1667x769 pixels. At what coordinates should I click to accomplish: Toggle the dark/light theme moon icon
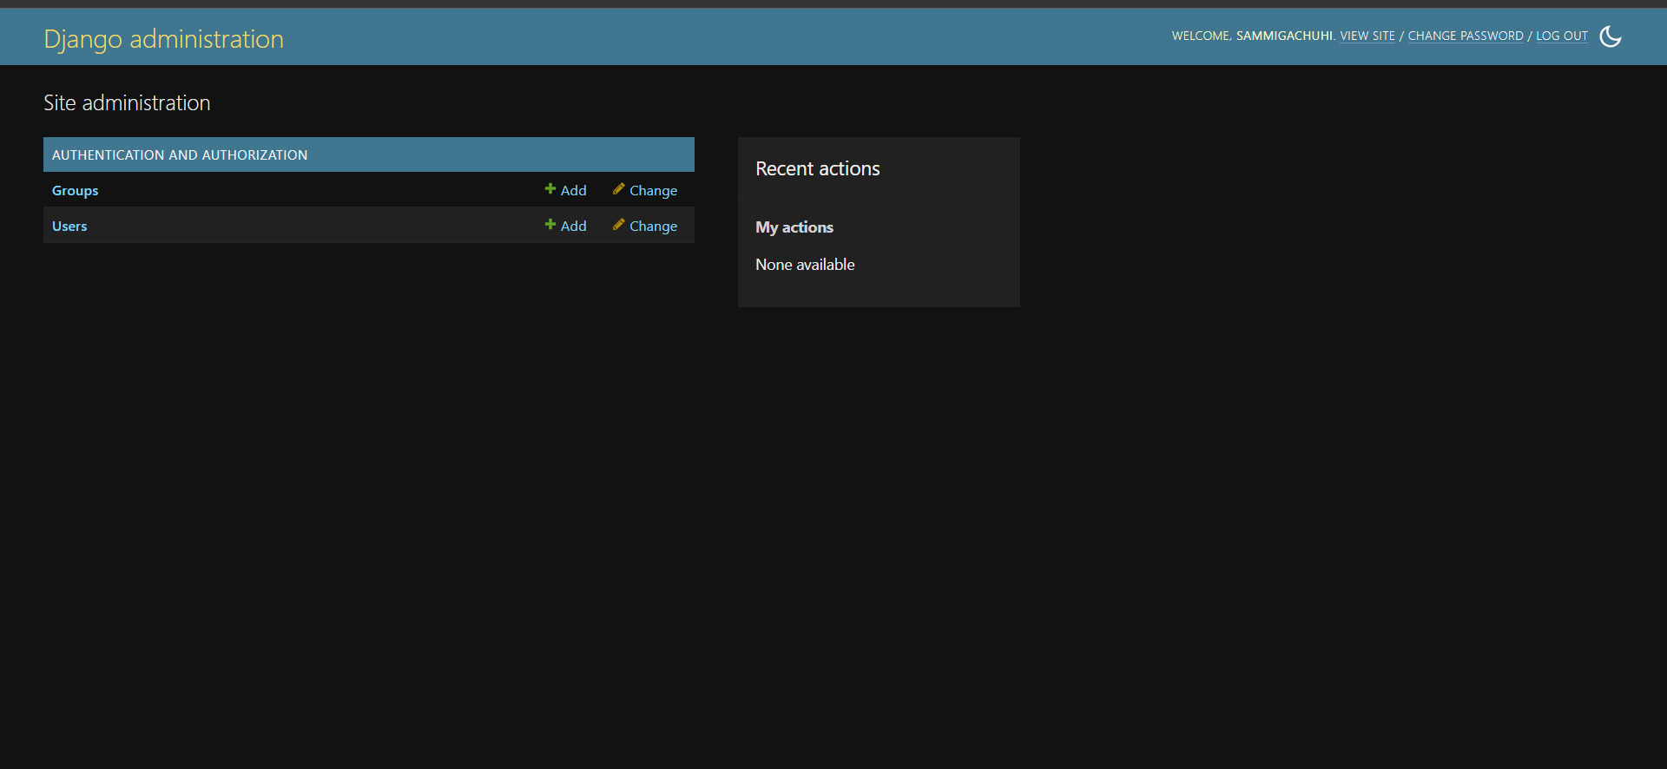[1611, 36]
